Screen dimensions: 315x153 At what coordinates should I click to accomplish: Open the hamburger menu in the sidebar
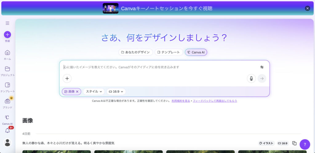(x=7, y=23)
